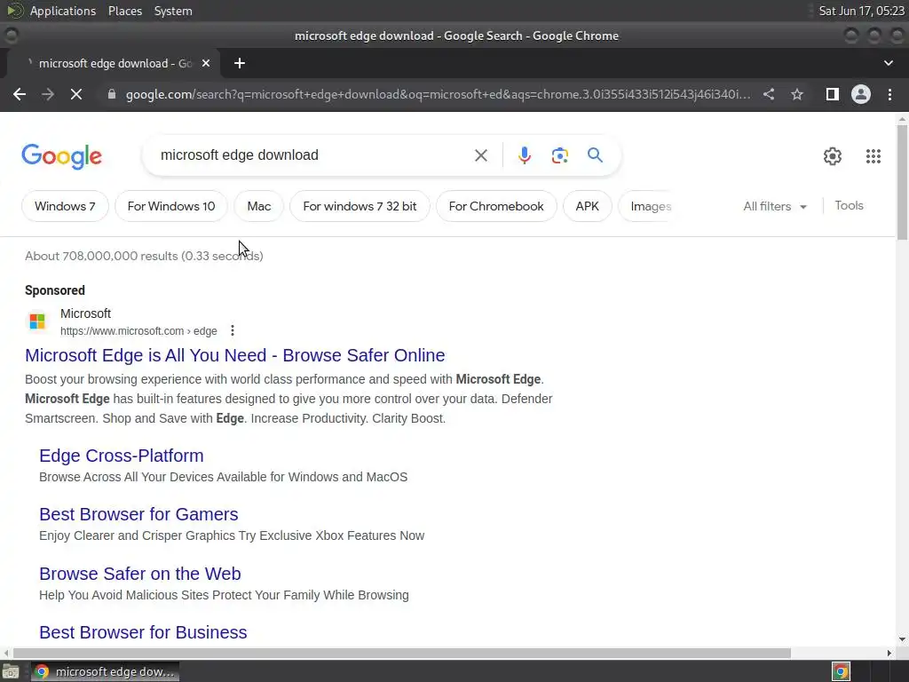Click the scroll-right arrow on horizontal scrollbar
Screen dimensions: 909x682
coord(889,653)
